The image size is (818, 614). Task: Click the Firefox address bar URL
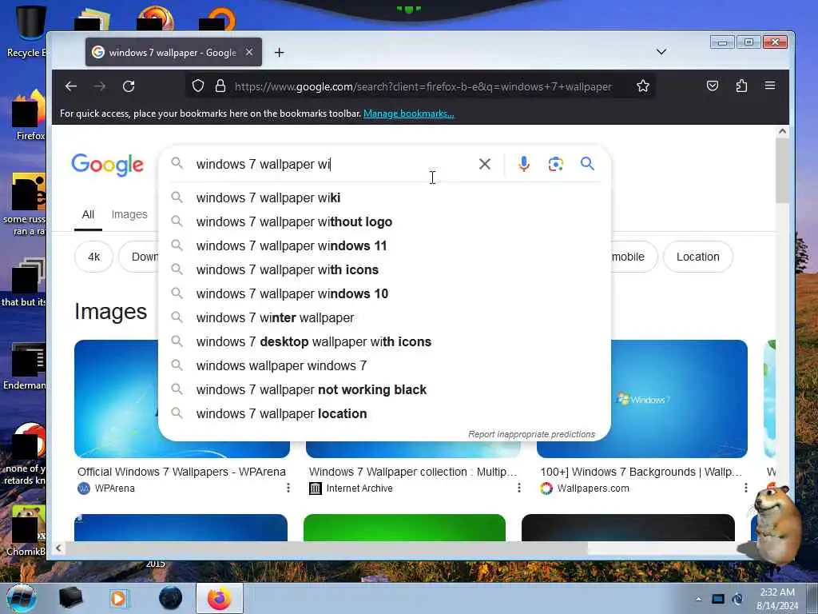423,86
